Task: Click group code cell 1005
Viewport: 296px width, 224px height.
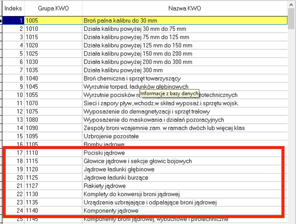Action: [53, 20]
